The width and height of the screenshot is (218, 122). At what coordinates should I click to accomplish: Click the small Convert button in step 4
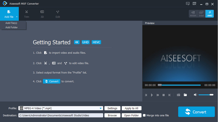tap(52, 81)
